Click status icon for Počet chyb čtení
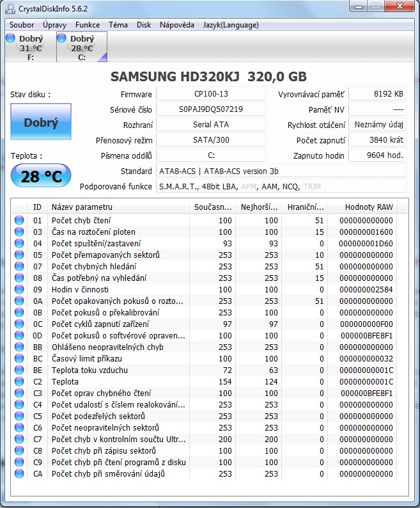 [x=19, y=220]
